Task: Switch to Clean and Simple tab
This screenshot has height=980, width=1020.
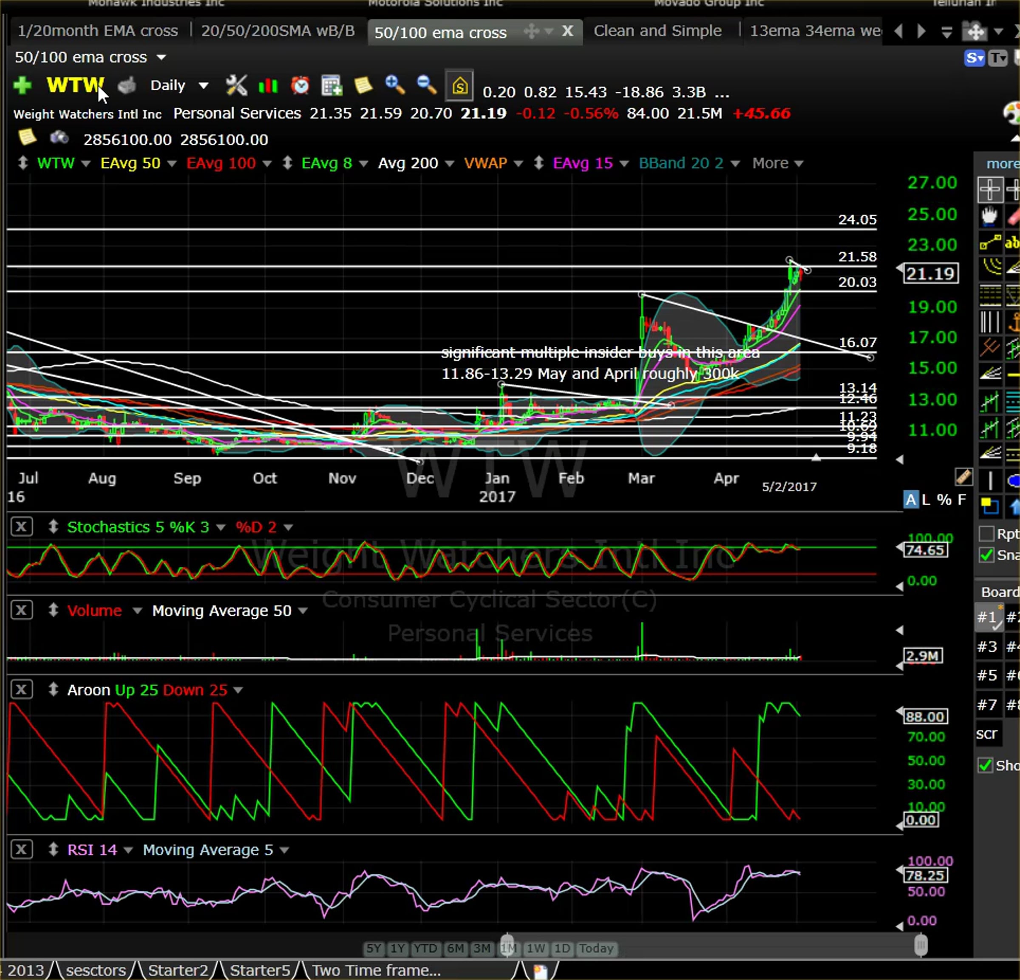Action: [657, 31]
